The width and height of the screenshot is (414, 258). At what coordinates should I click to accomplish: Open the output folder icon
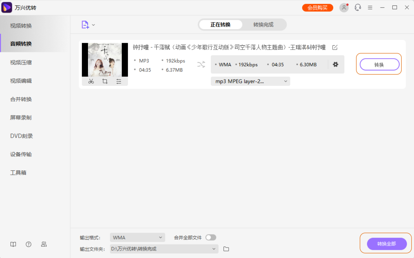click(x=226, y=249)
